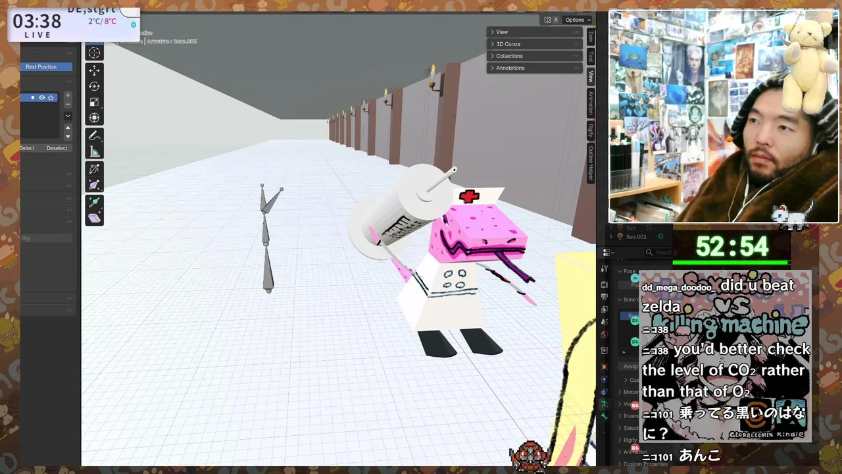Open bone collection specials dropdown arrow

(68, 116)
